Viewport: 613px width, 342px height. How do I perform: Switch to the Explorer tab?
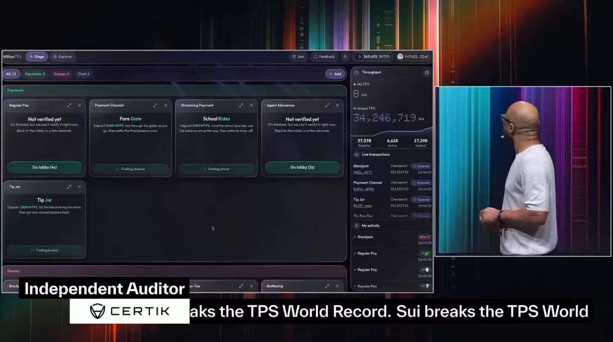click(x=63, y=57)
